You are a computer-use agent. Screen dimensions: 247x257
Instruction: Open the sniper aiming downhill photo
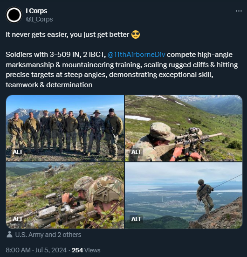pos(184,128)
